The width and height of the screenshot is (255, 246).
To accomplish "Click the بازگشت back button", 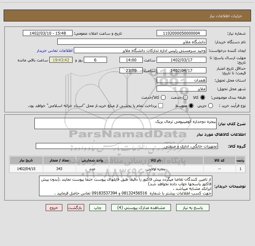I will (x=76, y=208).
